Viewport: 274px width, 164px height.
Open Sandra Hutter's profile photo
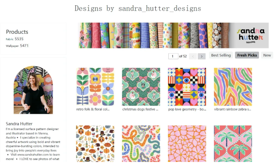click(x=33, y=90)
